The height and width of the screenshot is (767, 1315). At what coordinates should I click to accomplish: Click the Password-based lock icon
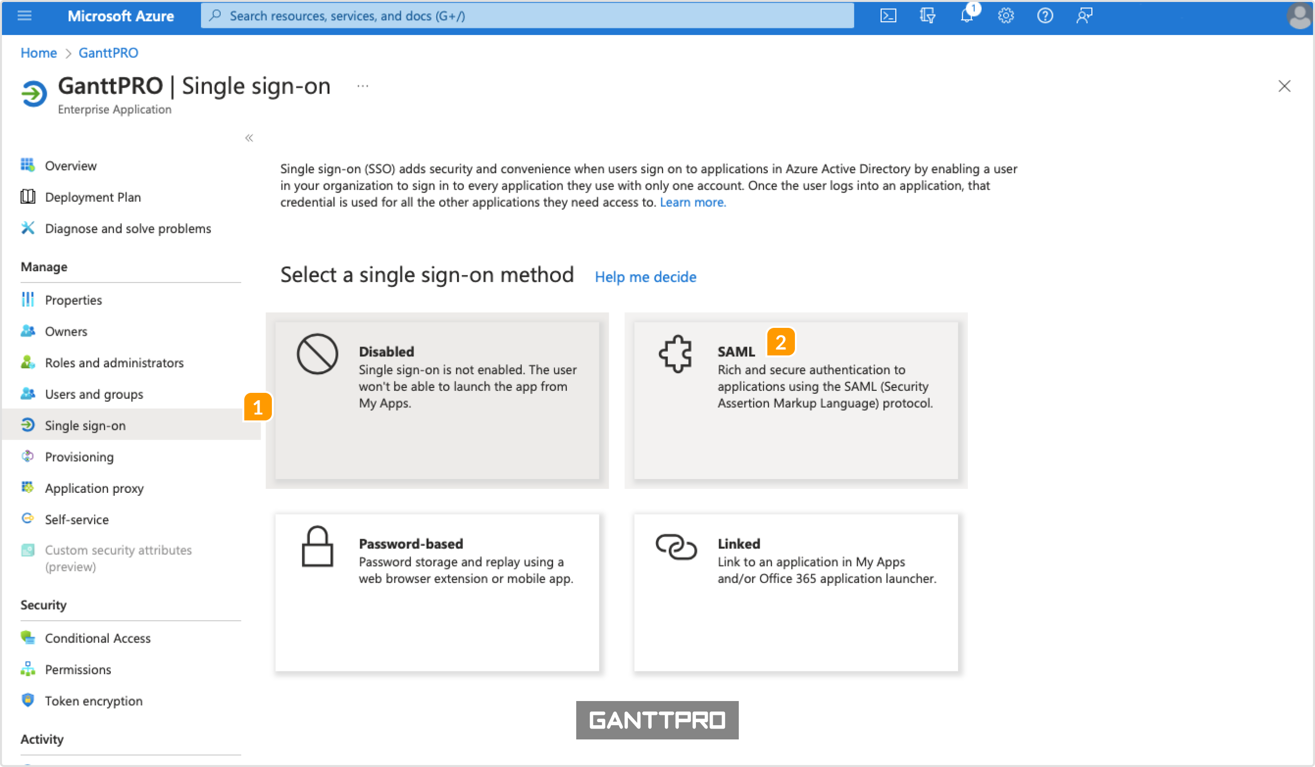click(317, 546)
